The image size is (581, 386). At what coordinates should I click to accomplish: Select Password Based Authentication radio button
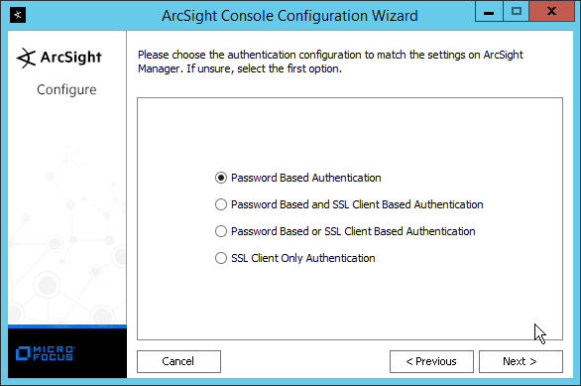pyautogui.click(x=221, y=178)
